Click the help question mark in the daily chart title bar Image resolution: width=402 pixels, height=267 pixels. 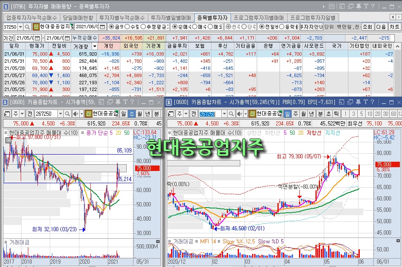(372, 102)
